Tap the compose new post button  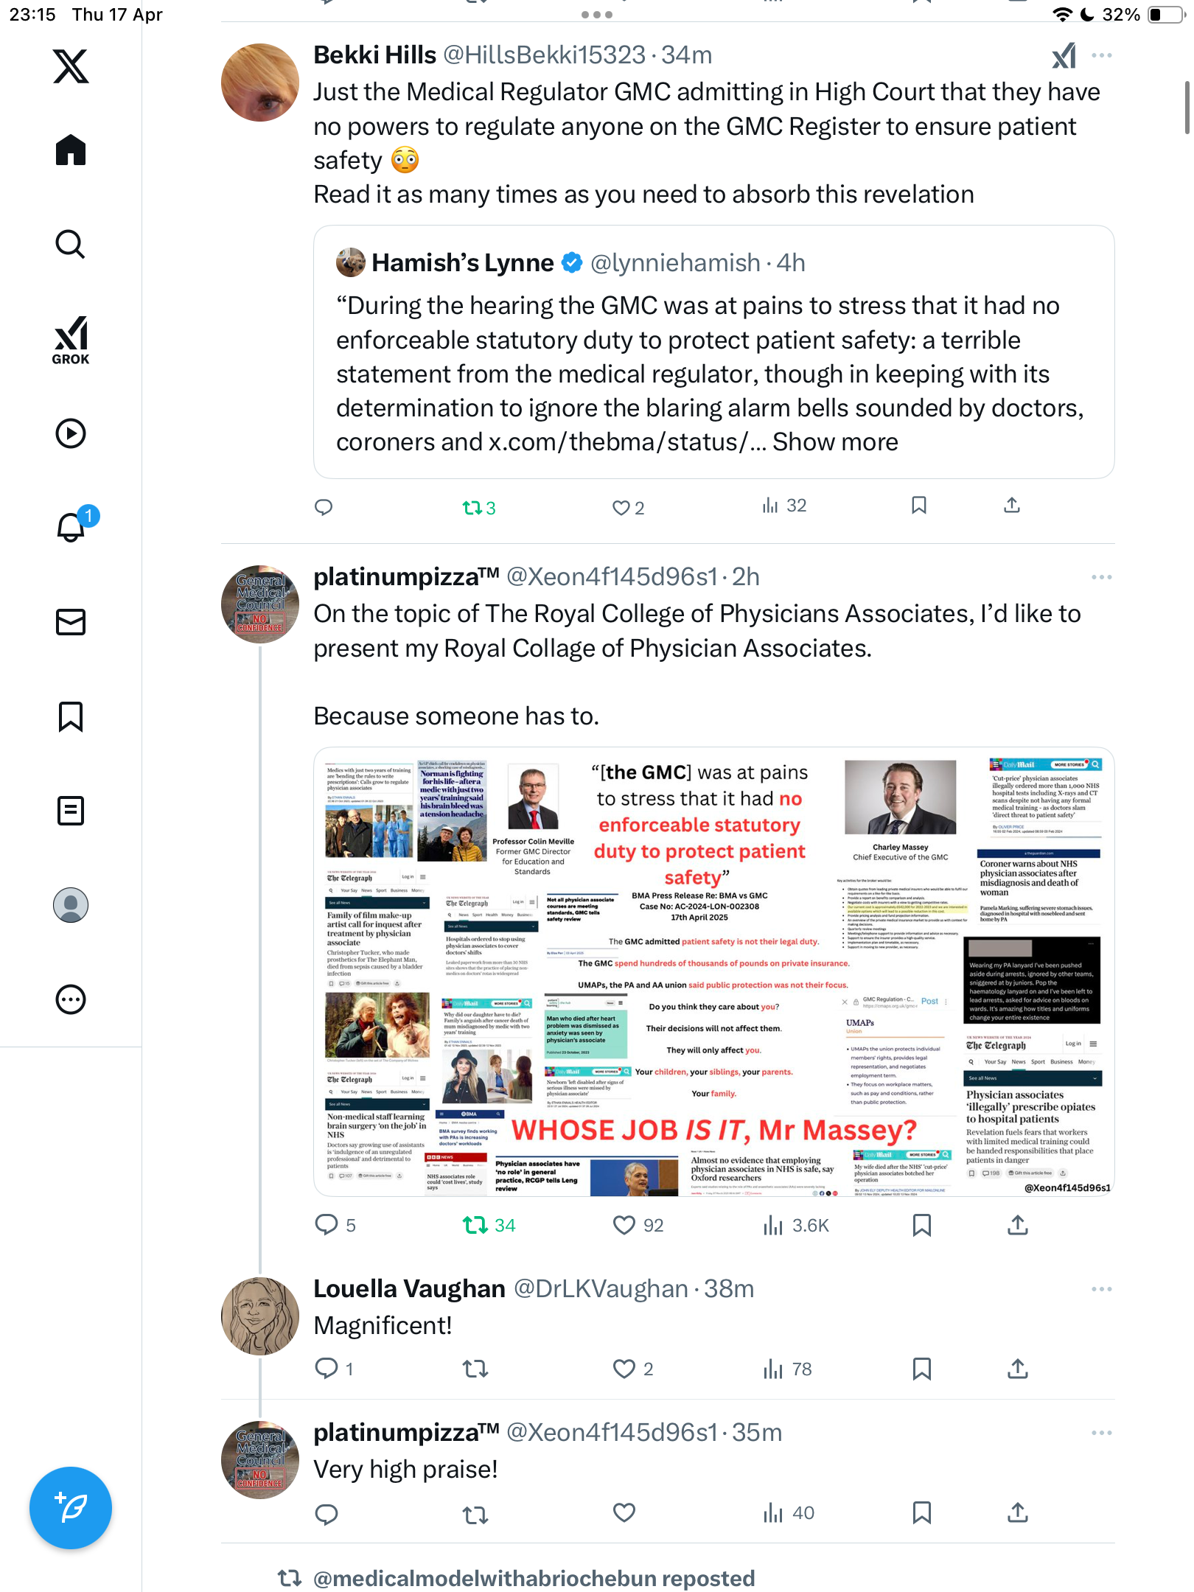point(71,1508)
